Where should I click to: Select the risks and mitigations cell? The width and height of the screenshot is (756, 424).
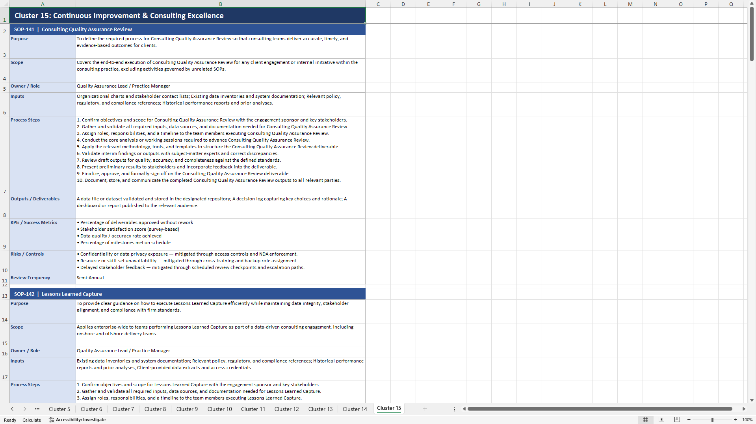[x=221, y=262]
